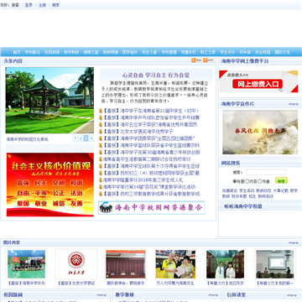Open the table tennis team group photo thumbnail

(x=26, y=264)
